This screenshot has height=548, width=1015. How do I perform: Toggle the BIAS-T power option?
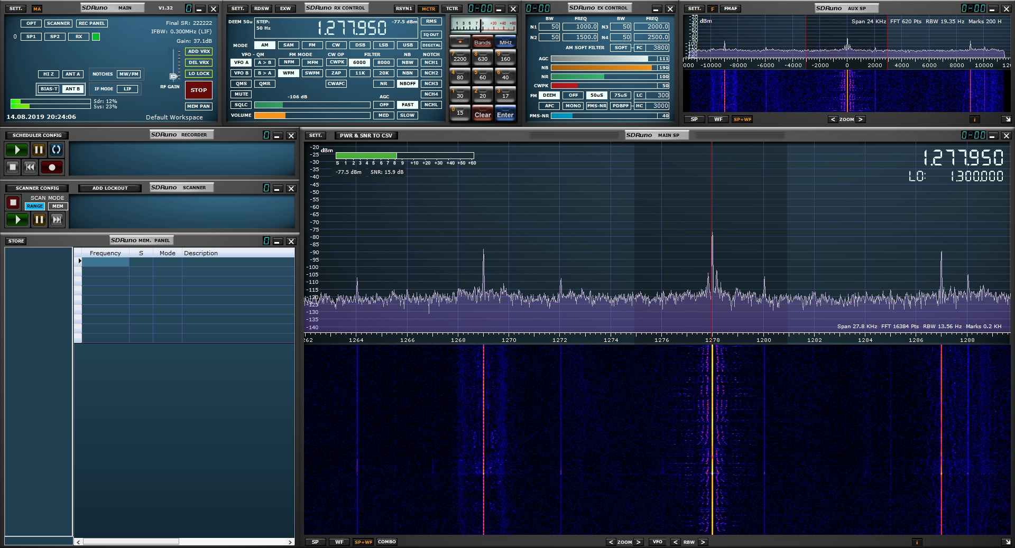pos(49,89)
